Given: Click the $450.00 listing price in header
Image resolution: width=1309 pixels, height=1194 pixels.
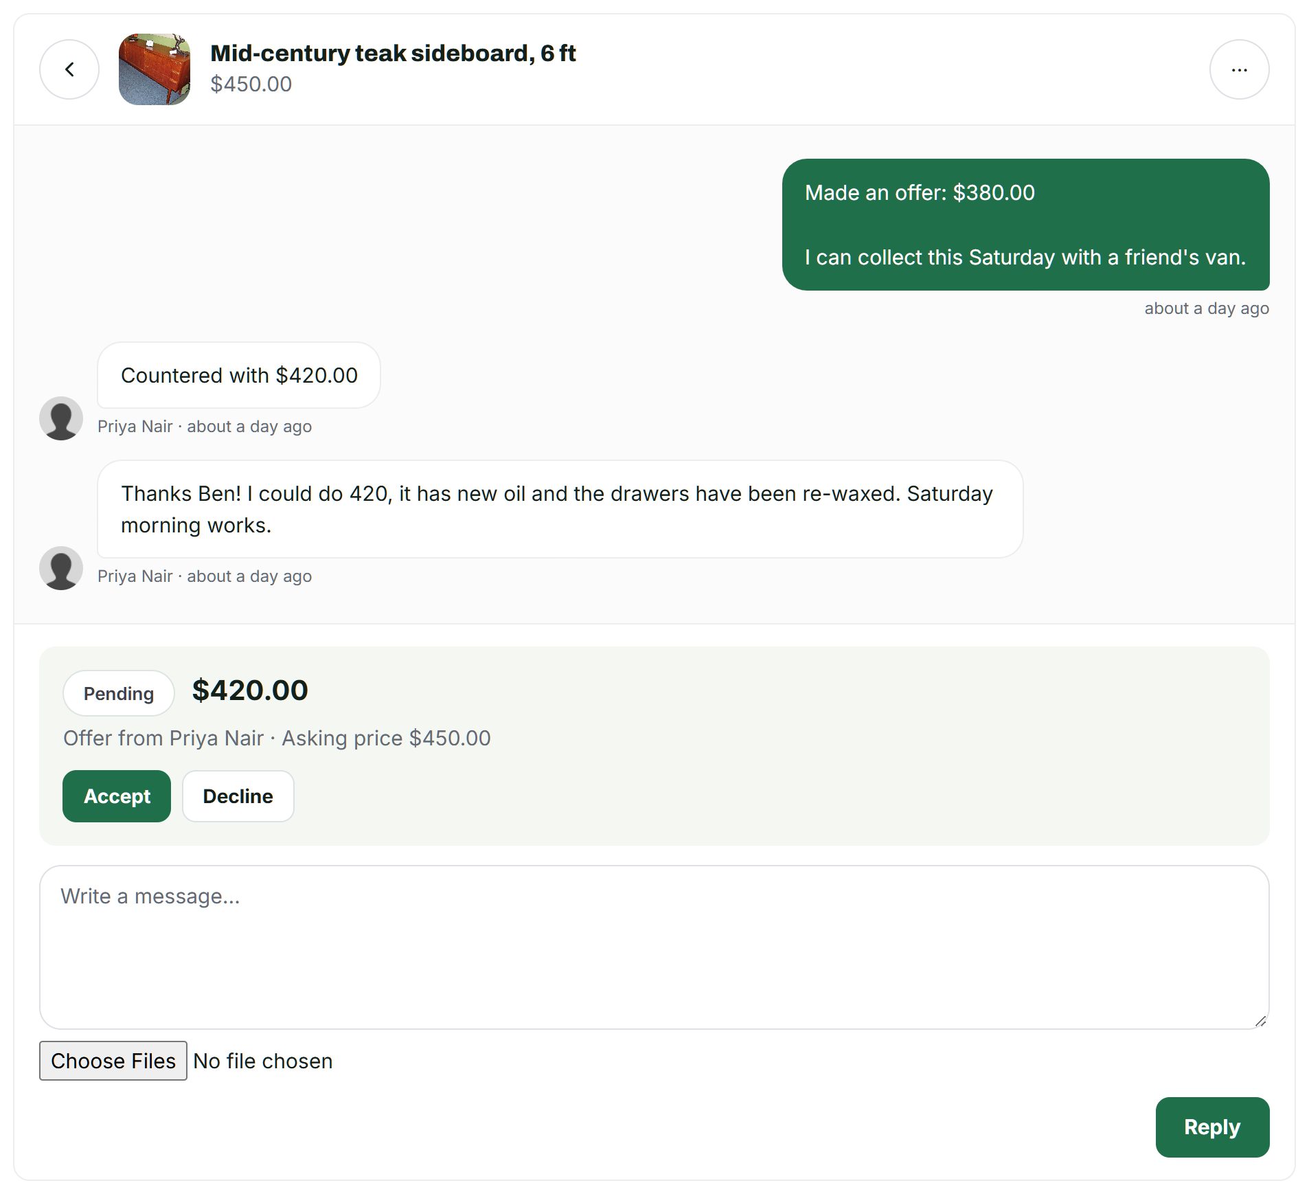Looking at the screenshot, I should (251, 84).
